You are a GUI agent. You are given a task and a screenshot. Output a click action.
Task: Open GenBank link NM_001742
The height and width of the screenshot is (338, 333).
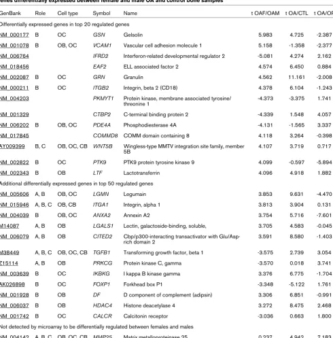14,316
